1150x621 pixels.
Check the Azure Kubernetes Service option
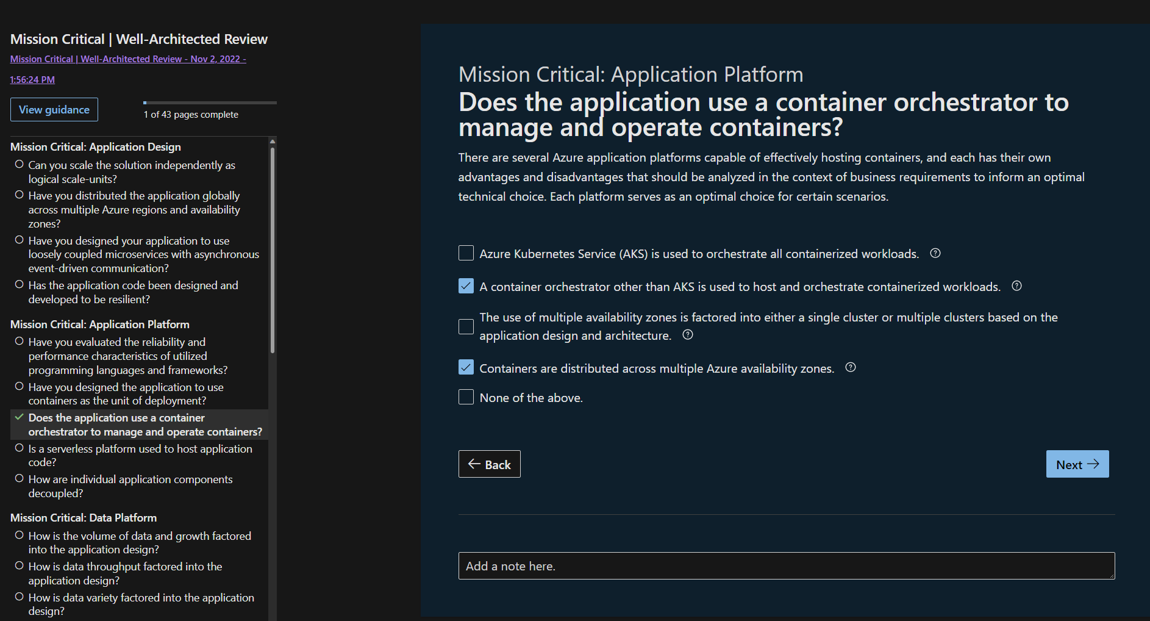click(x=466, y=253)
